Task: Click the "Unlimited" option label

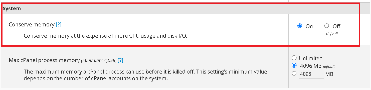Action: point(311,58)
